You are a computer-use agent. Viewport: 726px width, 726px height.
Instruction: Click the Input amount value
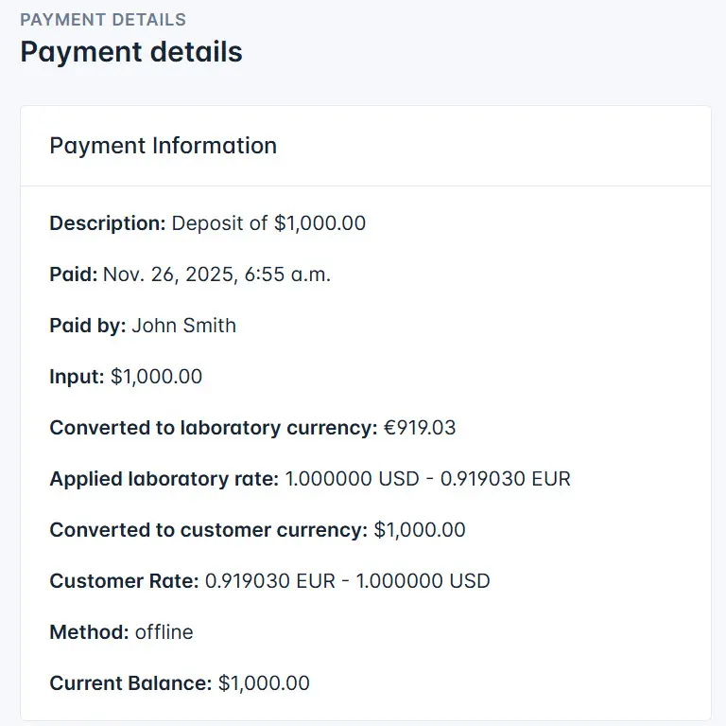point(156,377)
